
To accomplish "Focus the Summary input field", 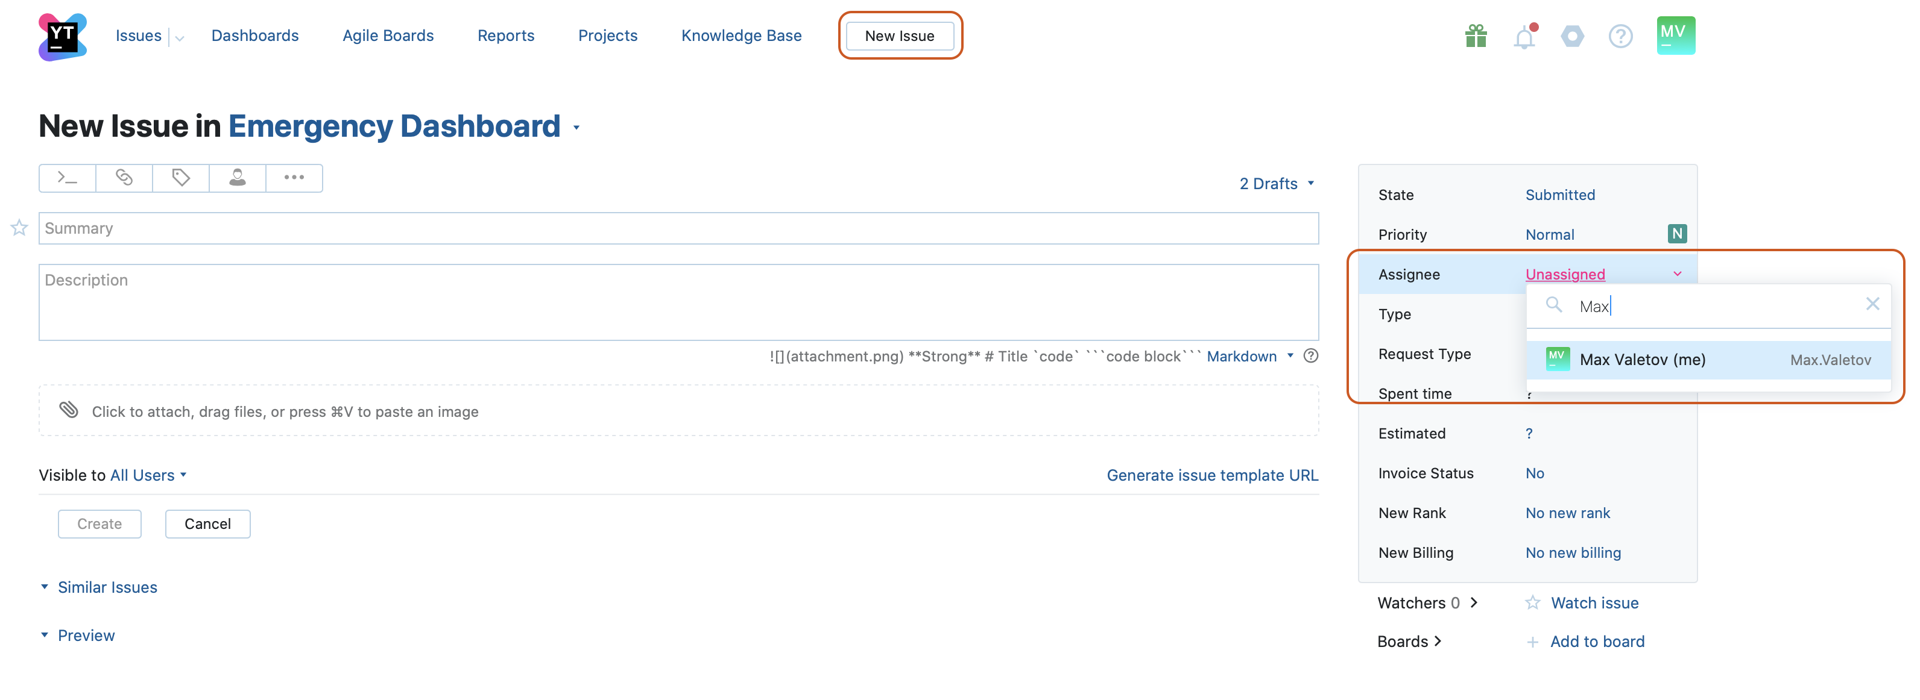I will [679, 228].
